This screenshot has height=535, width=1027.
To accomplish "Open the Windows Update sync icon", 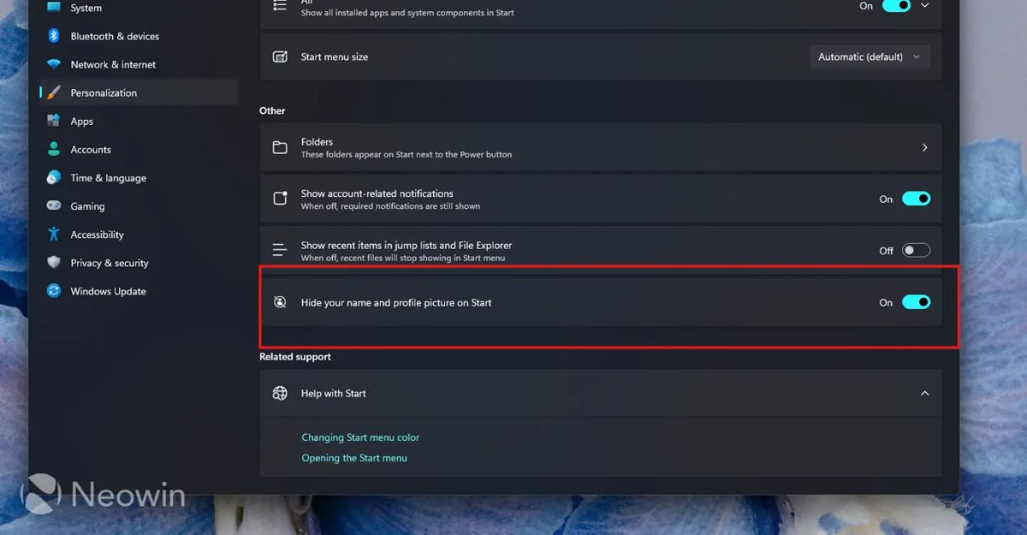I will pyautogui.click(x=54, y=290).
